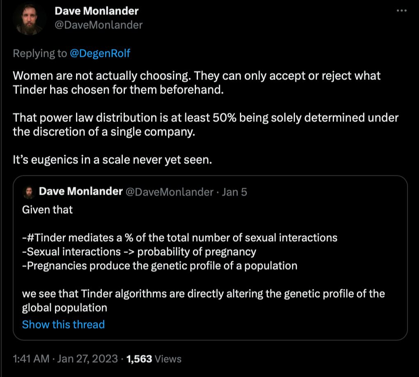Open small avatar in the quoted tweet

29,193
